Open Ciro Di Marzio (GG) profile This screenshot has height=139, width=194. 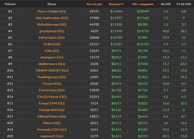pyautogui.click(x=52, y=97)
